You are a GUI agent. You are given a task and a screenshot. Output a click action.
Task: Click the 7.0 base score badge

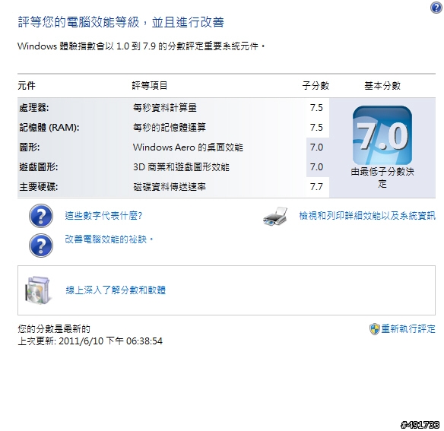tap(382, 135)
